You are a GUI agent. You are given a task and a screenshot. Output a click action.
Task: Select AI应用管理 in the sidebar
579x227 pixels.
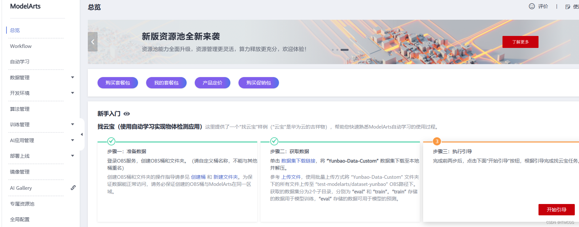pyautogui.click(x=22, y=140)
